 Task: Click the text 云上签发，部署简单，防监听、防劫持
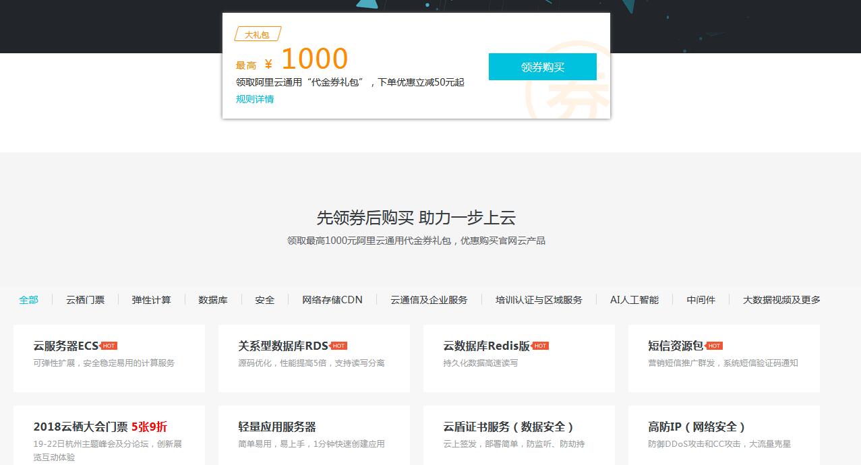coord(514,443)
